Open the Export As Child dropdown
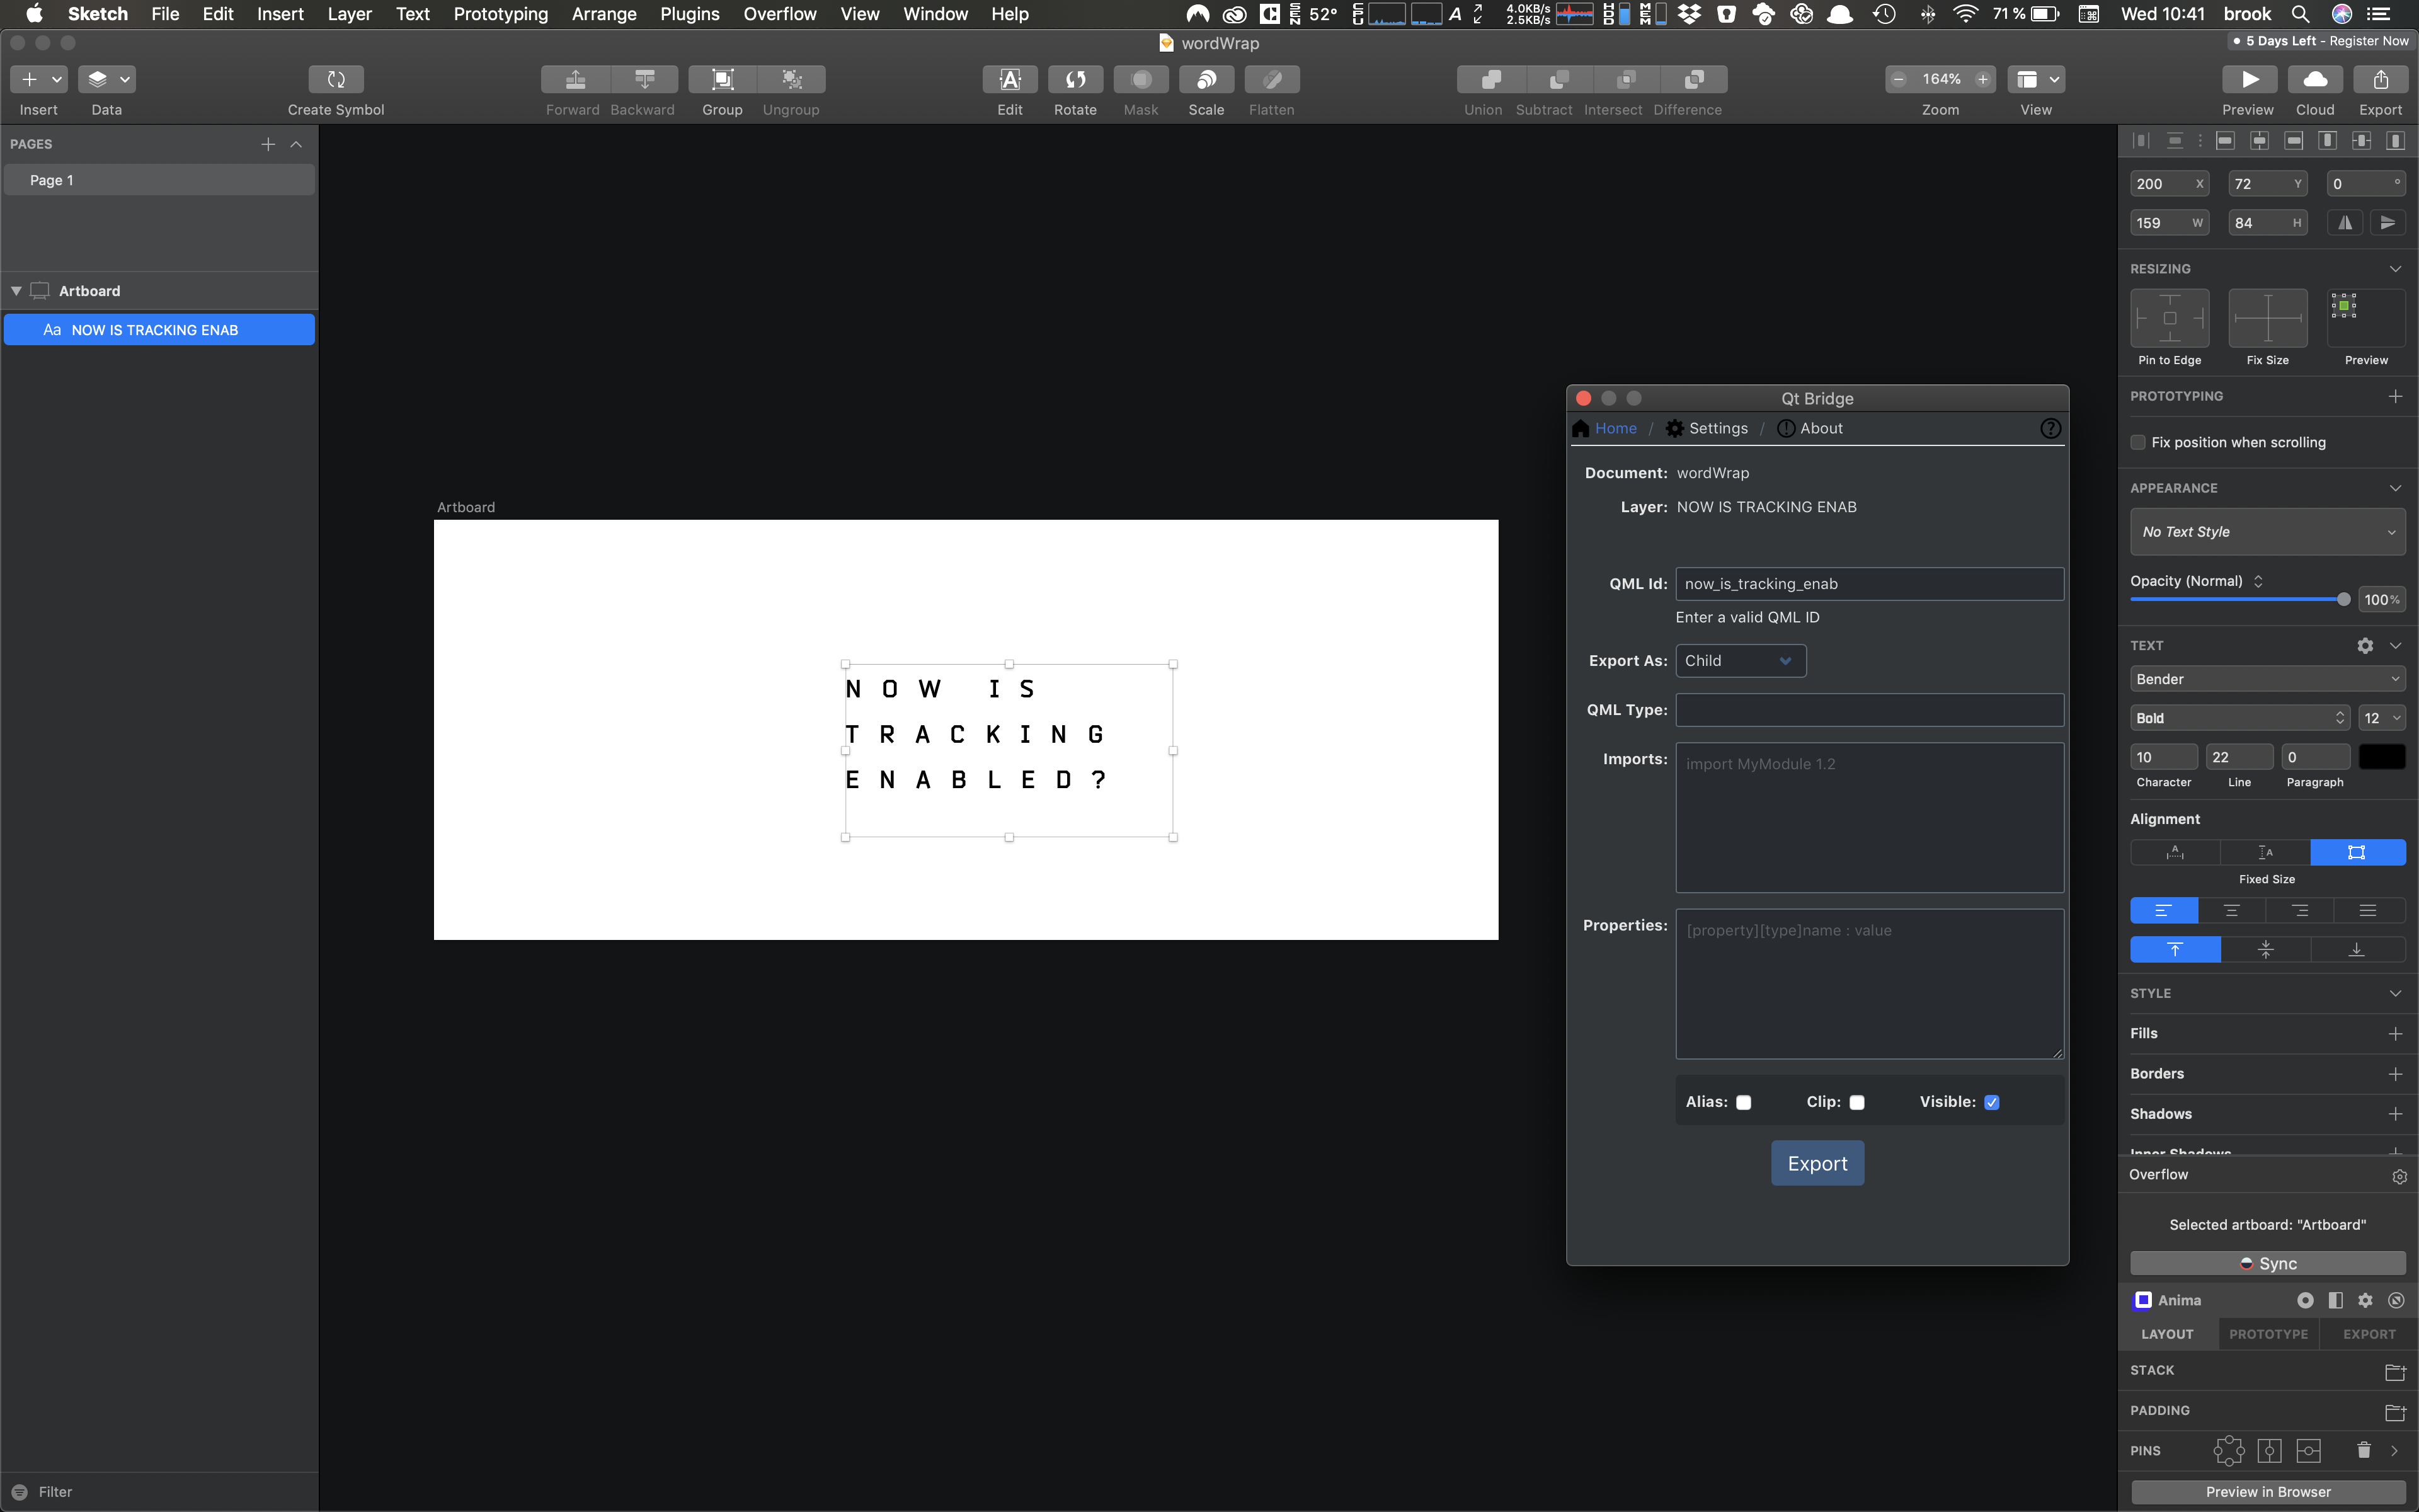 tap(1741, 661)
